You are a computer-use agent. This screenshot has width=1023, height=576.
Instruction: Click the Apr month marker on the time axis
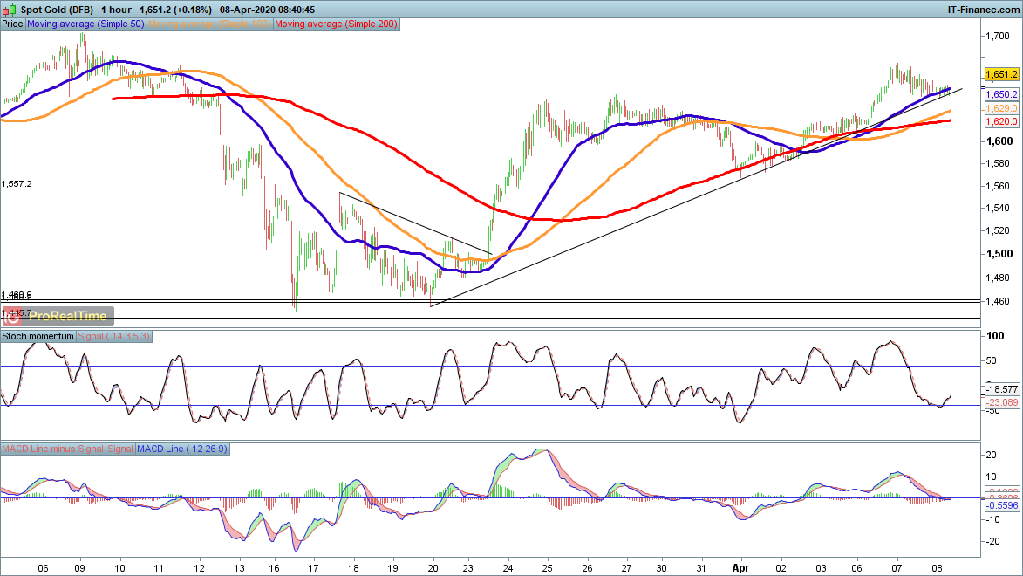740,568
